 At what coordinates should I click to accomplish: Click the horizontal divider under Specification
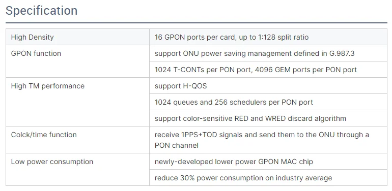pyautogui.click(x=196, y=23)
